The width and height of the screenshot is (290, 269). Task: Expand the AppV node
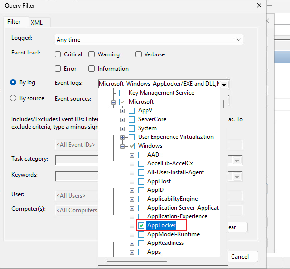coord(122,111)
